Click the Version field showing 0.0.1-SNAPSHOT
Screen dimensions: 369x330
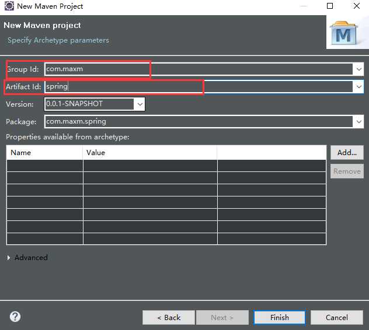coord(89,104)
